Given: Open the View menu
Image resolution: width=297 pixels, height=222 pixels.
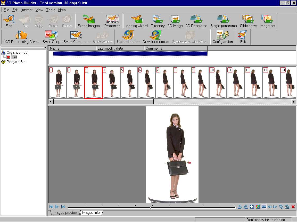Looking at the screenshot, I should click(39, 10).
